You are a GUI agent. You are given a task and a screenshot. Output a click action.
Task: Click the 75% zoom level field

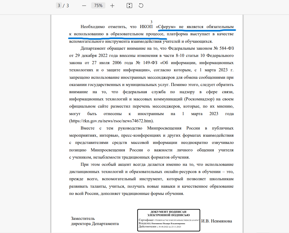(x=98, y=5)
